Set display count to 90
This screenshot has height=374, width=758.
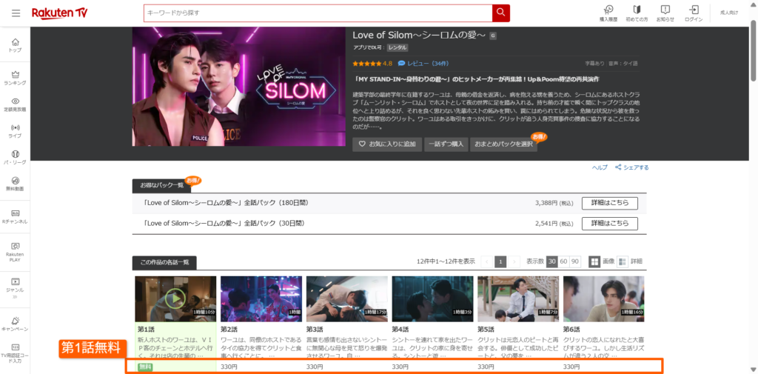[574, 261]
